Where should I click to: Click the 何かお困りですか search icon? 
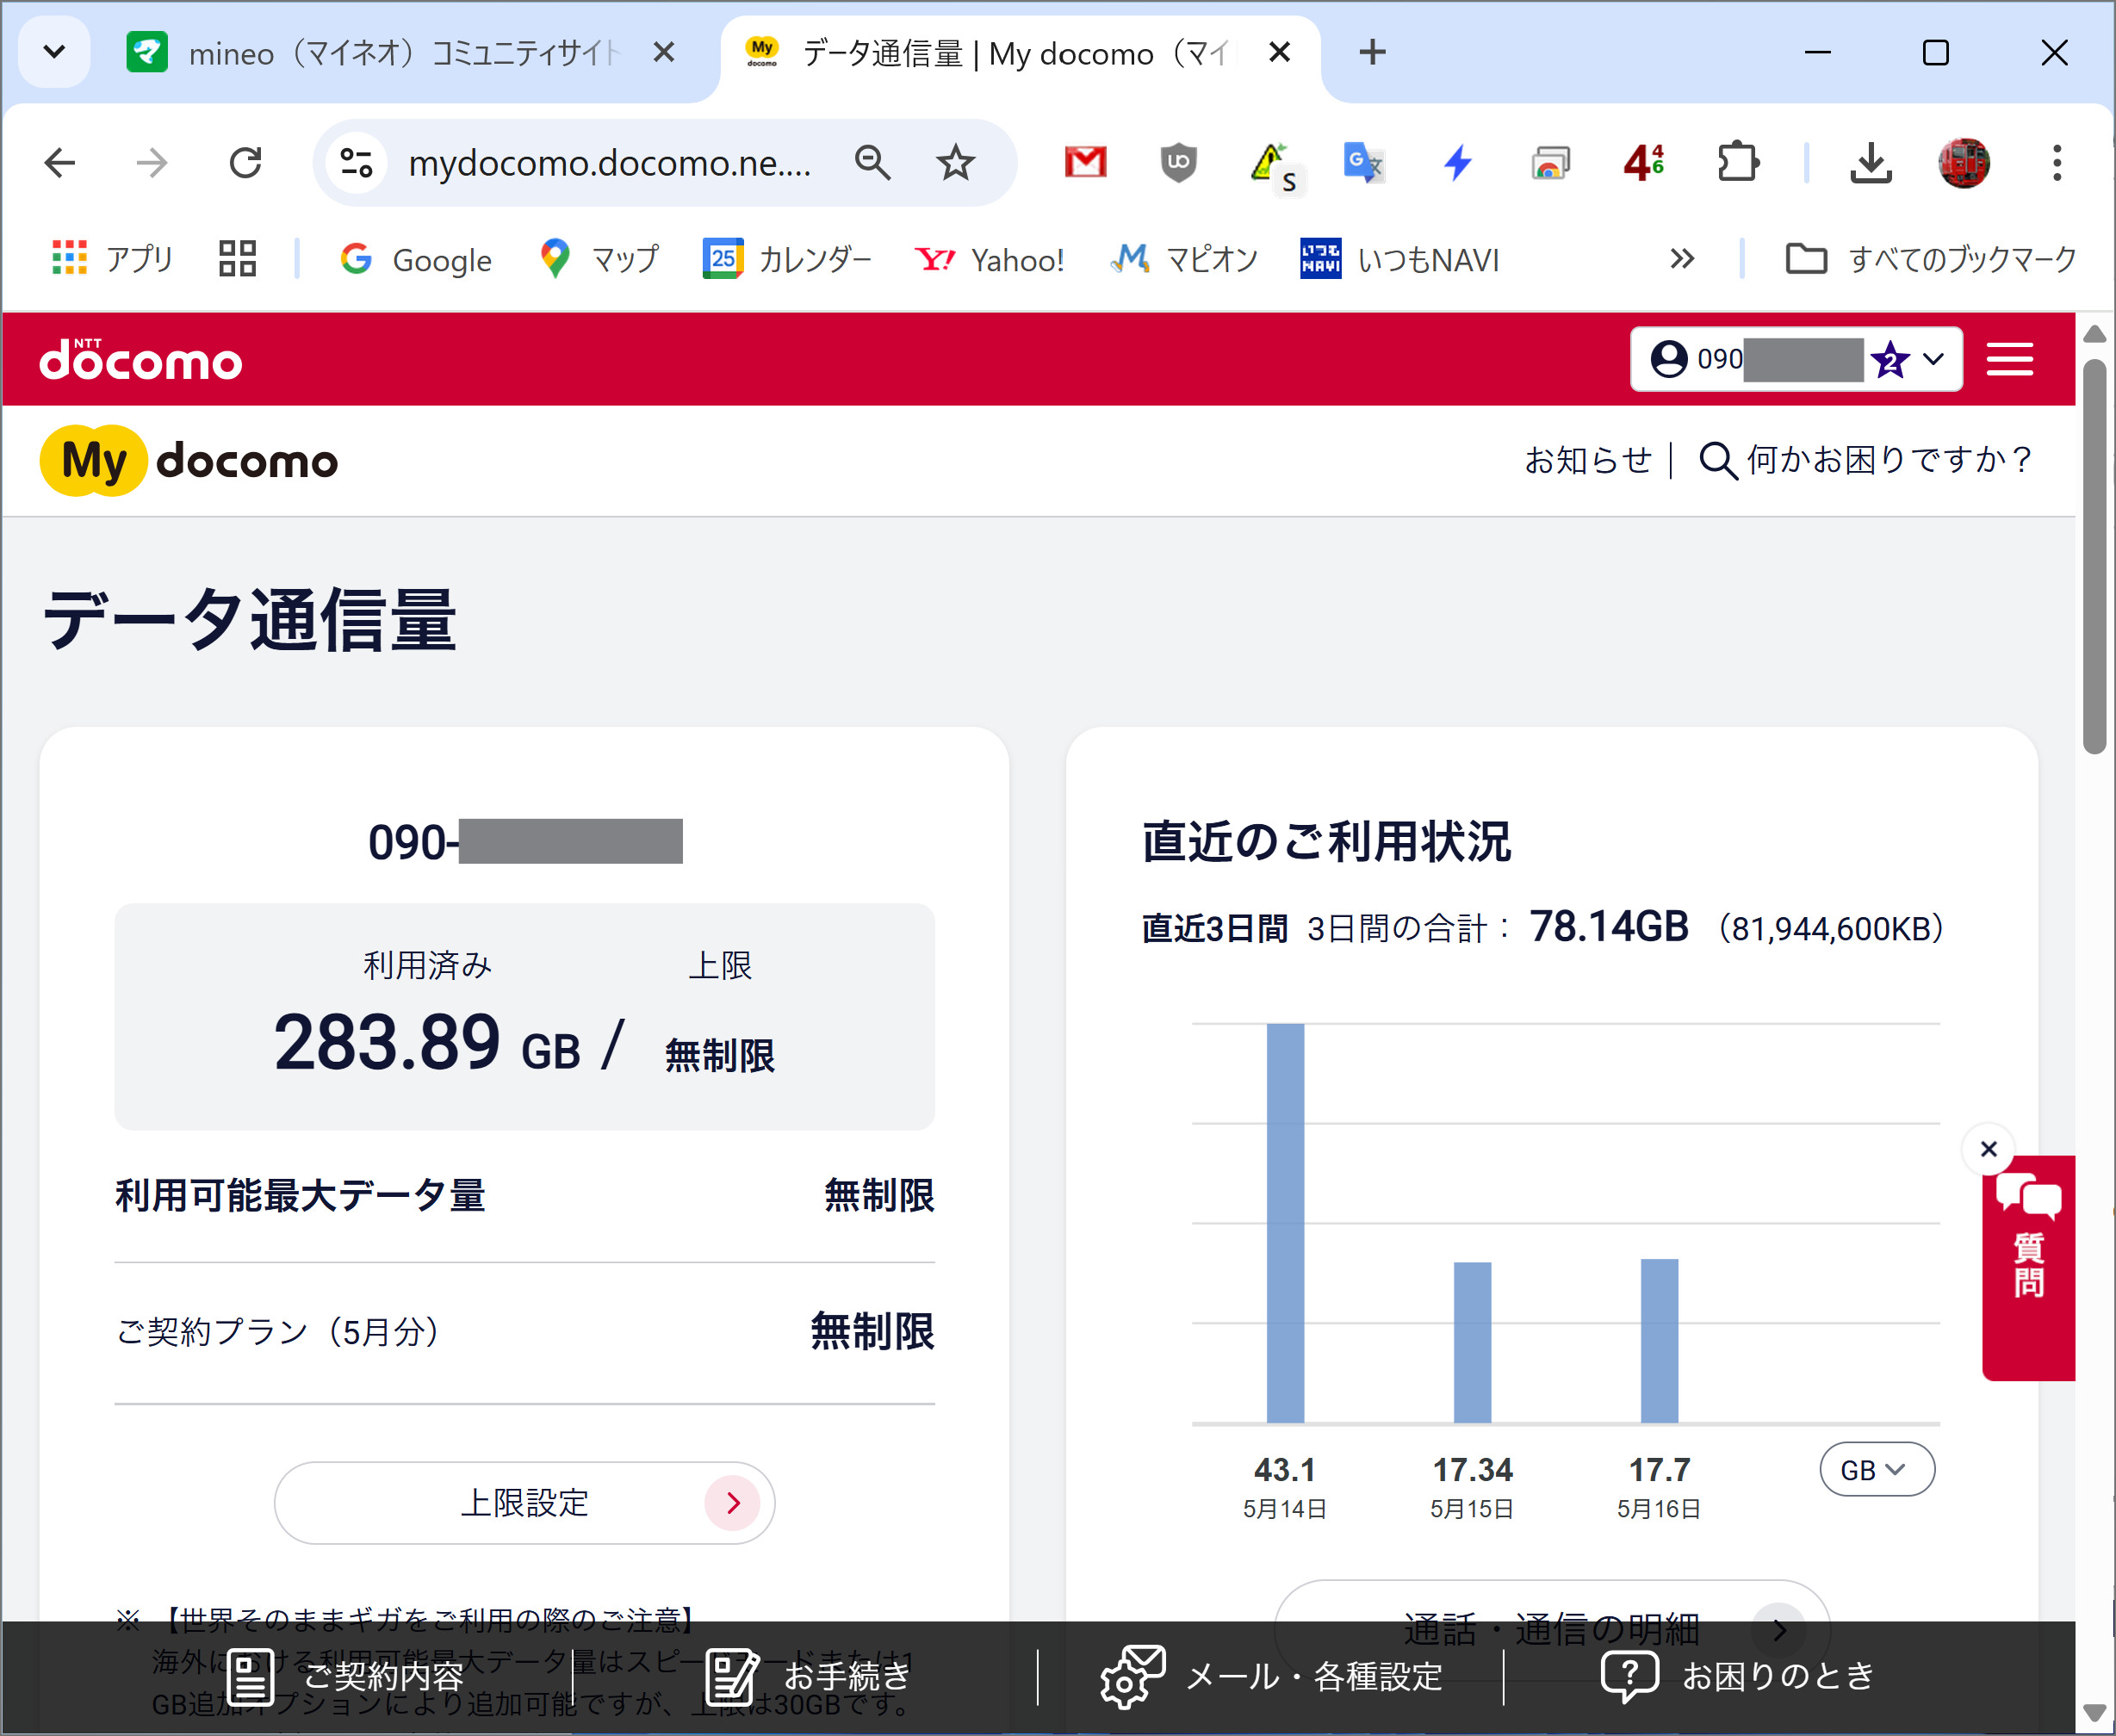click(1717, 461)
